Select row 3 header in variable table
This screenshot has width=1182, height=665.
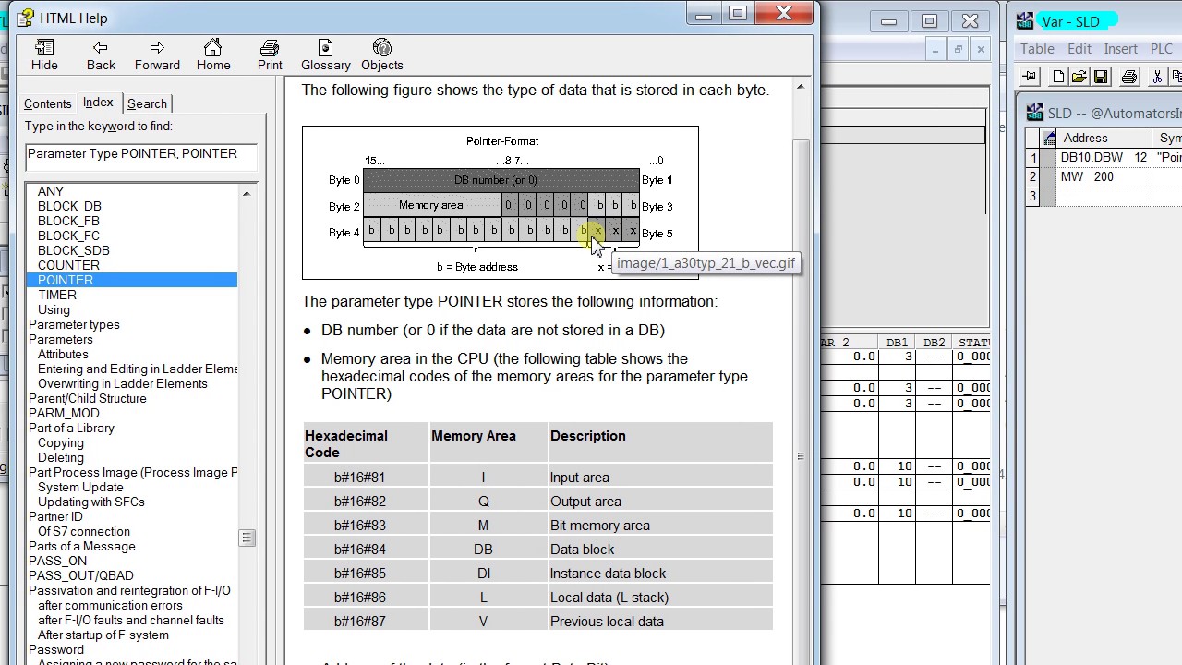(x=1034, y=196)
